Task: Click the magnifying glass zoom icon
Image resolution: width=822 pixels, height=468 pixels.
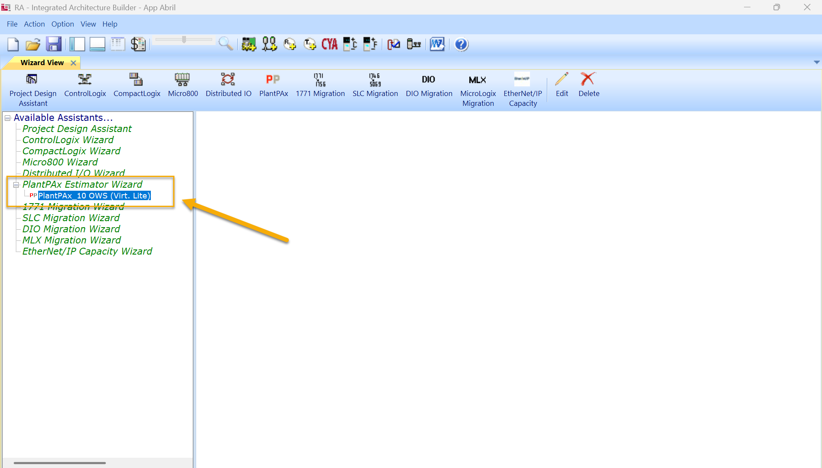Action: pyautogui.click(x=225, y=44)
